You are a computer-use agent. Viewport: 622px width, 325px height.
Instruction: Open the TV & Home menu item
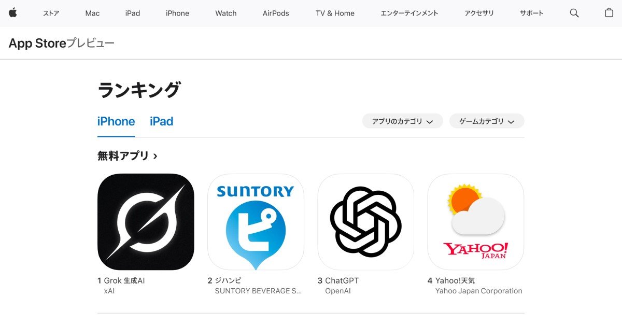coord(335,13)
